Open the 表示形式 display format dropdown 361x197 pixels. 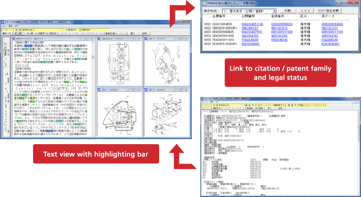(249, 11)
